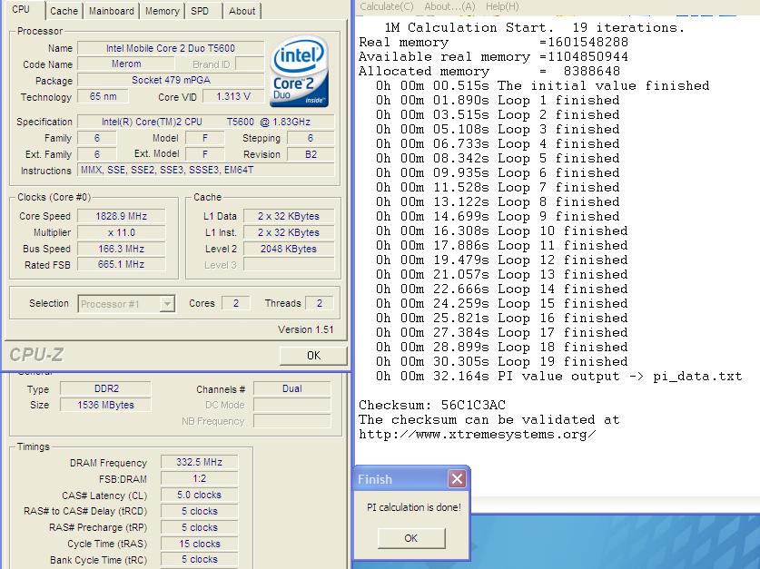Click the 'Loop 10 finished' line
The width and height of the screenshot is (760, 569).
point(501,231)
